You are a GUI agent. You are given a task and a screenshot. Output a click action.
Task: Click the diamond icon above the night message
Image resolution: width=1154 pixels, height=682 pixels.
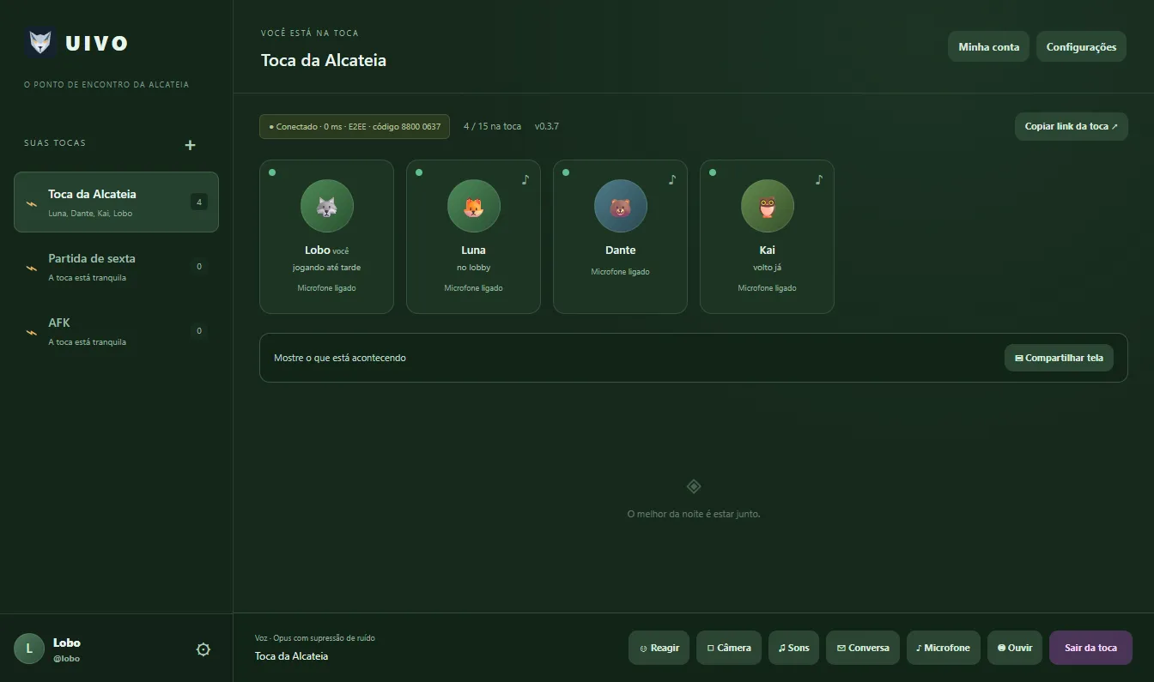(694, 486)
